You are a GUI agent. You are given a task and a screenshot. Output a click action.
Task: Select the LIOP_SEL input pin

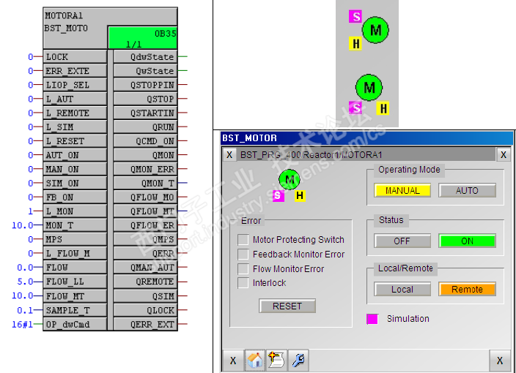[x=75, y=85]
